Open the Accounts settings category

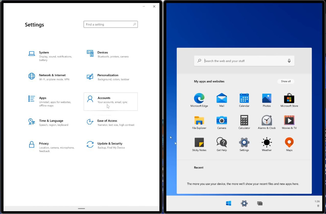(111, 102)
